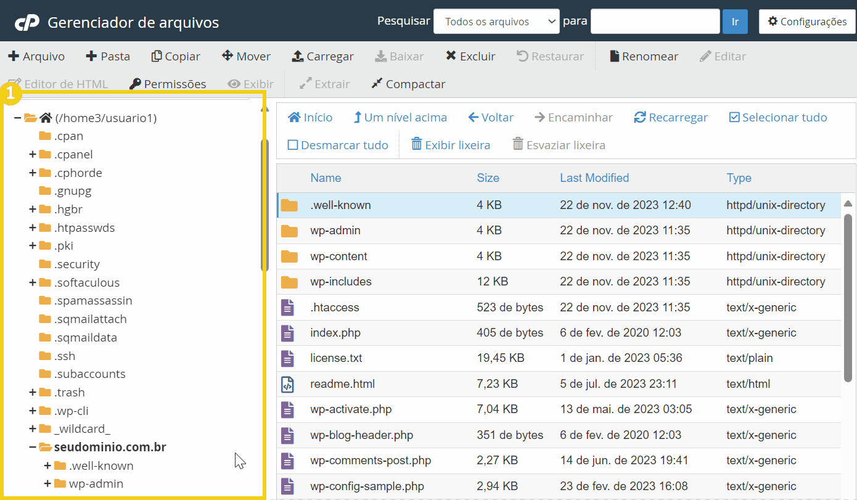857x500 pixels.
Task: Click the .well-known folder icon in the list
Action: (x=289, y=205)
